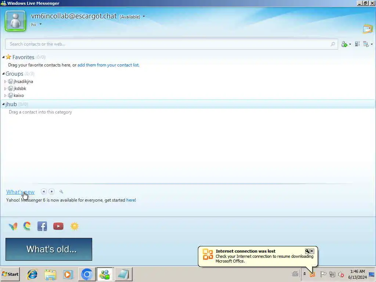Click the YouTube icon
Screen dimensions: 376x282
58,226
